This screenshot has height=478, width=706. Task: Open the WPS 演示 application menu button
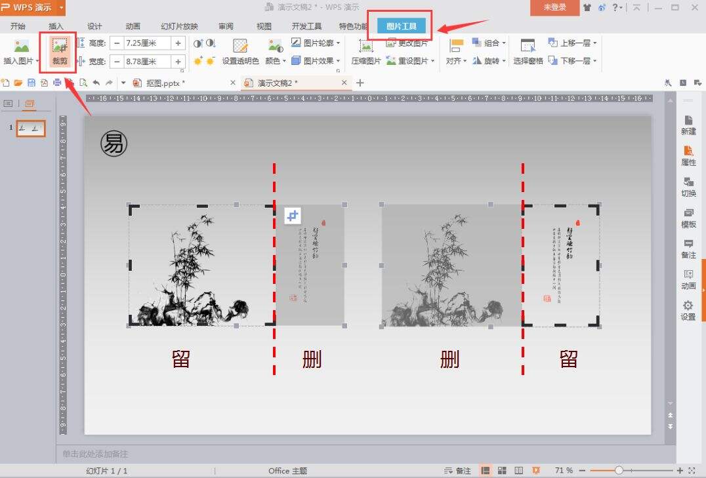33,7
